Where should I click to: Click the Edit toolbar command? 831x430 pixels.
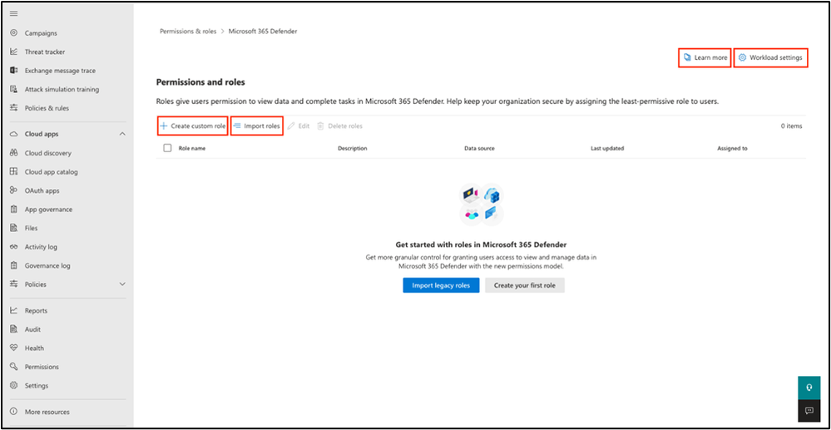[x=299, y=126]
